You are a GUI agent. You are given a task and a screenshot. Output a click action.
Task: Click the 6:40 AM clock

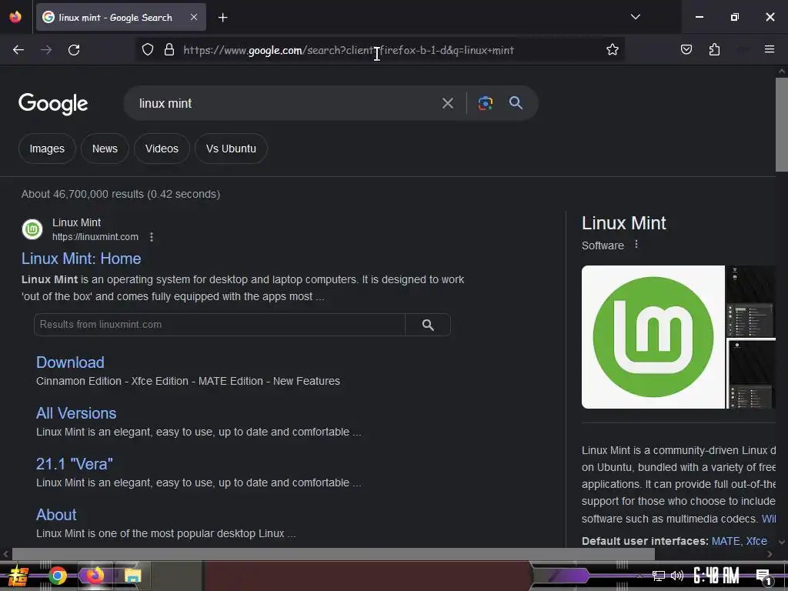pos(716,576)
